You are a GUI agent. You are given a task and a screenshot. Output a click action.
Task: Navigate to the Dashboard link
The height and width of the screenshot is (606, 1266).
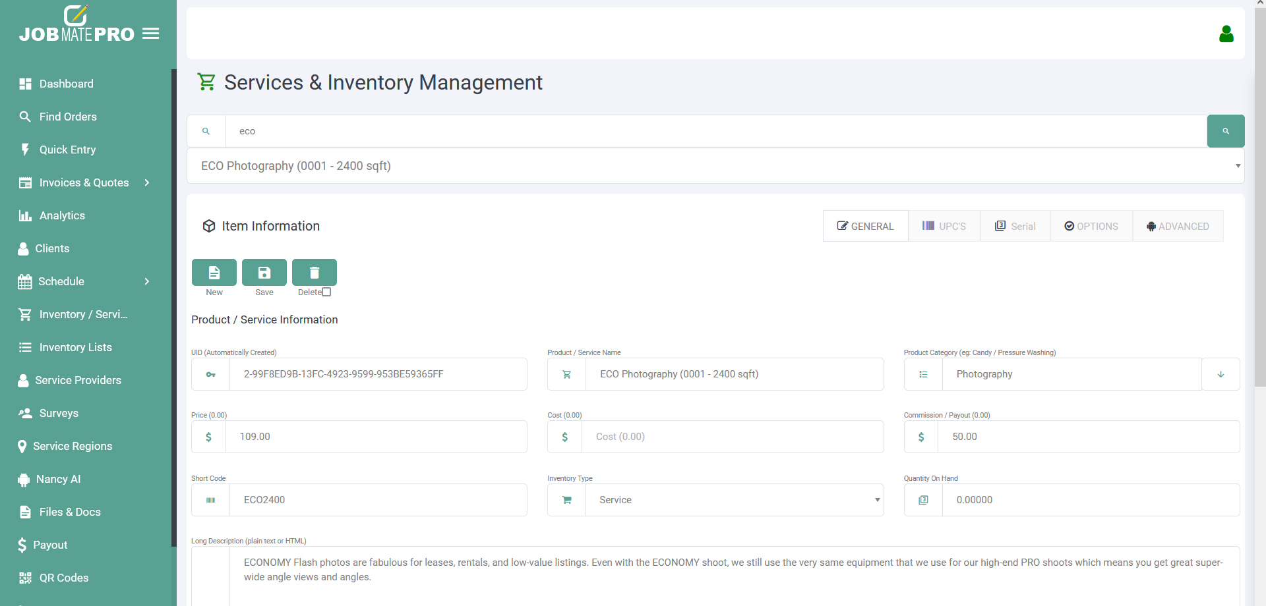[x=66, y=84]
